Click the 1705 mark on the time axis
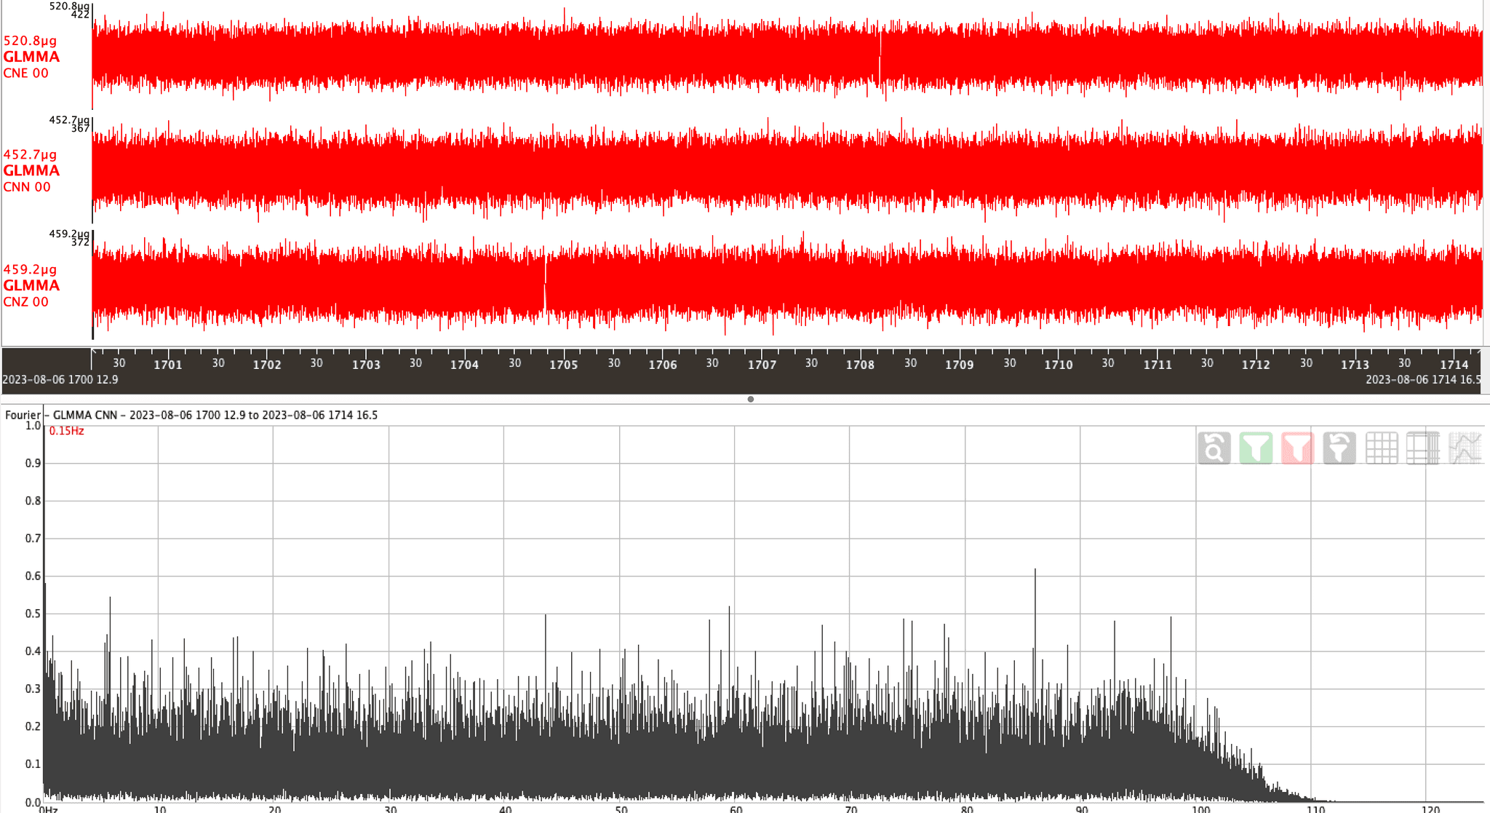 coord(563,365)
